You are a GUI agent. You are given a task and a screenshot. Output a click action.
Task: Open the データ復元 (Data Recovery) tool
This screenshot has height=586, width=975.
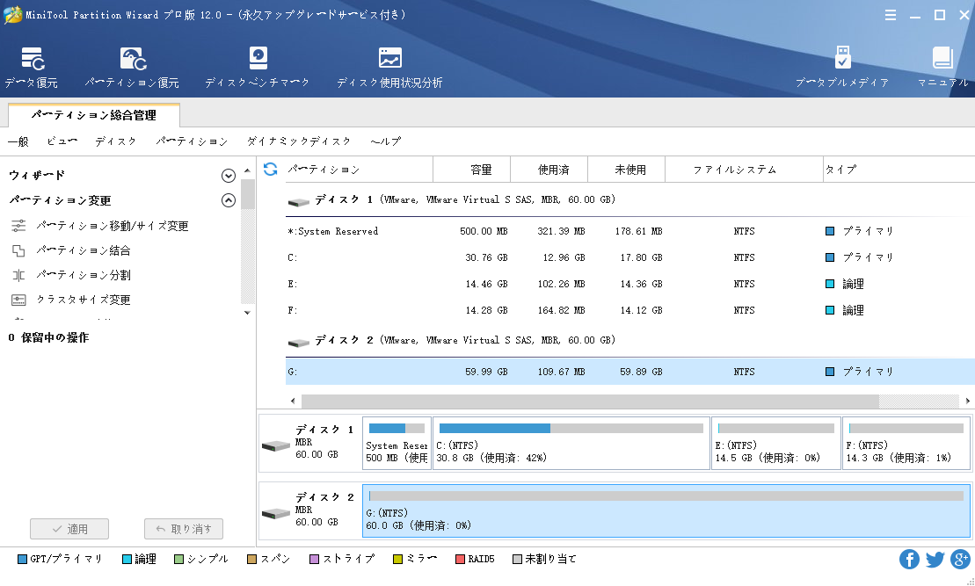click(x=32, y=68)
